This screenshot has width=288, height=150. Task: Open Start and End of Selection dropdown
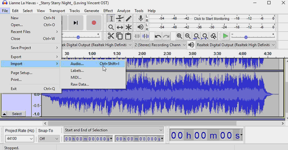pyautogui.click(x=114, y=130)
